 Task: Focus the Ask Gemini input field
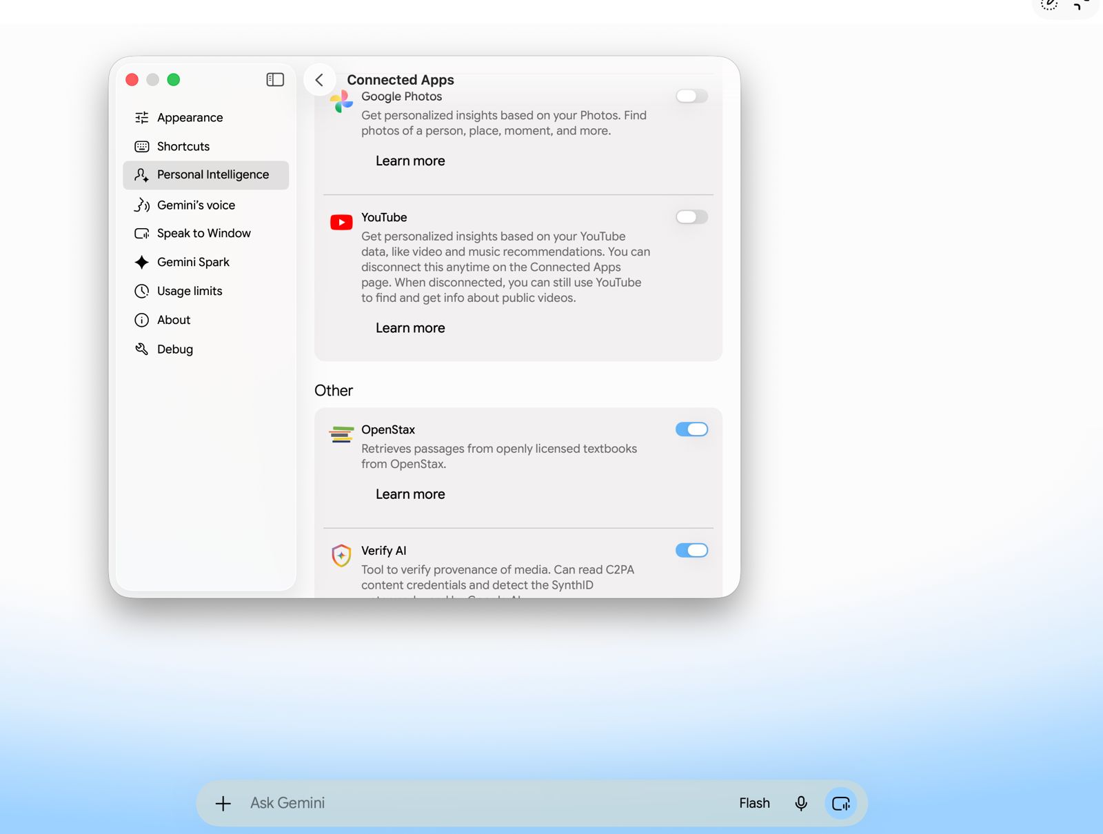[483, 804]
